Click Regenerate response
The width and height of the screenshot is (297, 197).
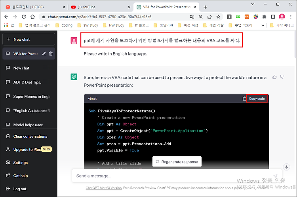click(177, 162)
